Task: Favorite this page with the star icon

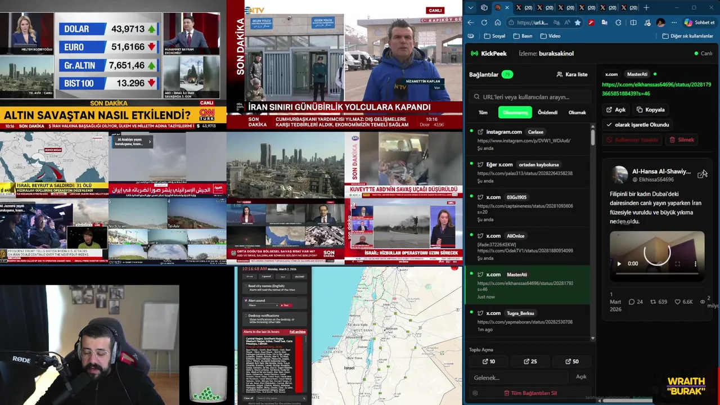Action: 577,22
